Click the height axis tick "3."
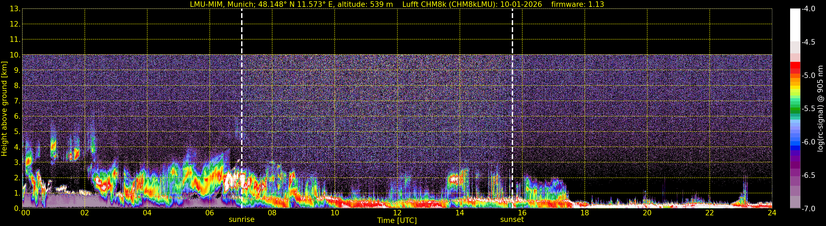 pyautogui.click(x=17, y=162)
